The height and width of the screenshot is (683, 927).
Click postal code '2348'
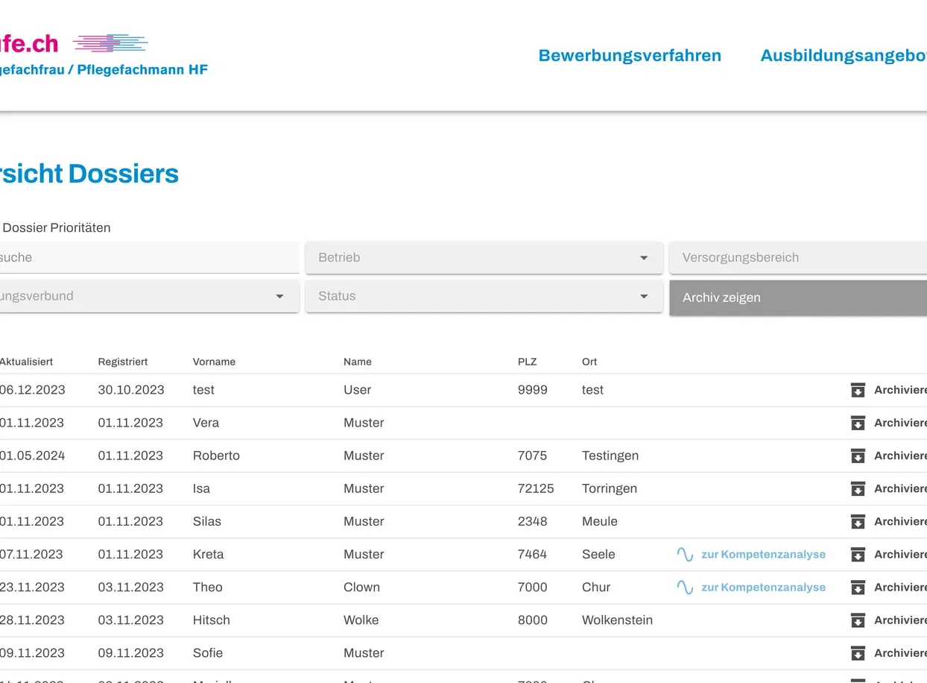click(x=532, y=521)
